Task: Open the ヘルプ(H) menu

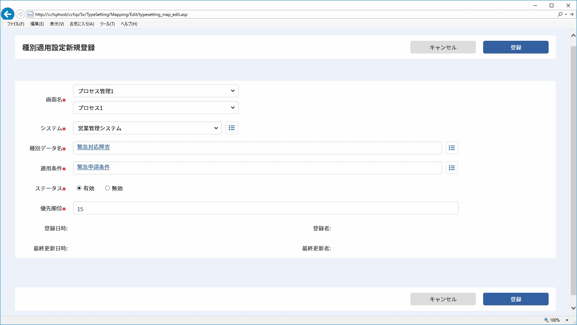Action: tap(129, 24)
